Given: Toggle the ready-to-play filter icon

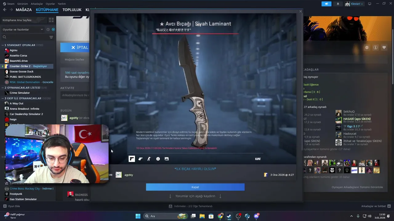Looking at the screenshot, I should pyautogui.click(x=53, y=29).
